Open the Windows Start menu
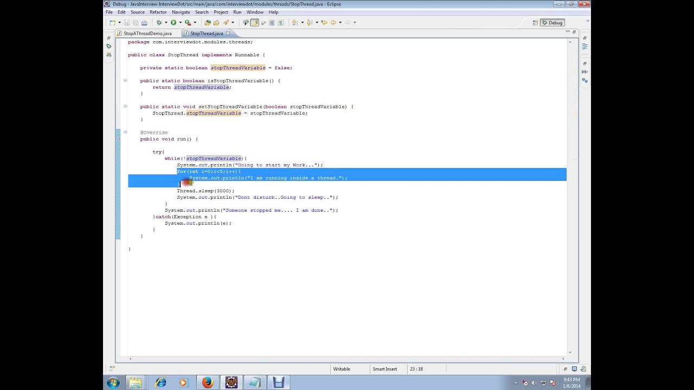 pyautogui.click(x=113, y=383)
